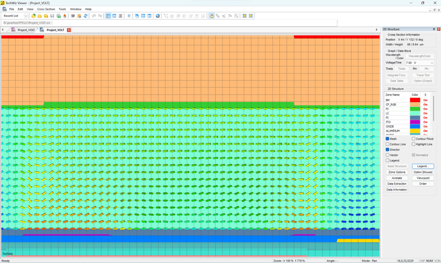Switch to the first Project_VOLT tab
Viewport: 441px width, 263px height.
point(25,30)
